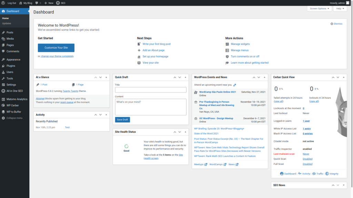The width and height of the screenshot is (353, 198).
Task: Expand the SEO News panel
Action: click(344, 185)
